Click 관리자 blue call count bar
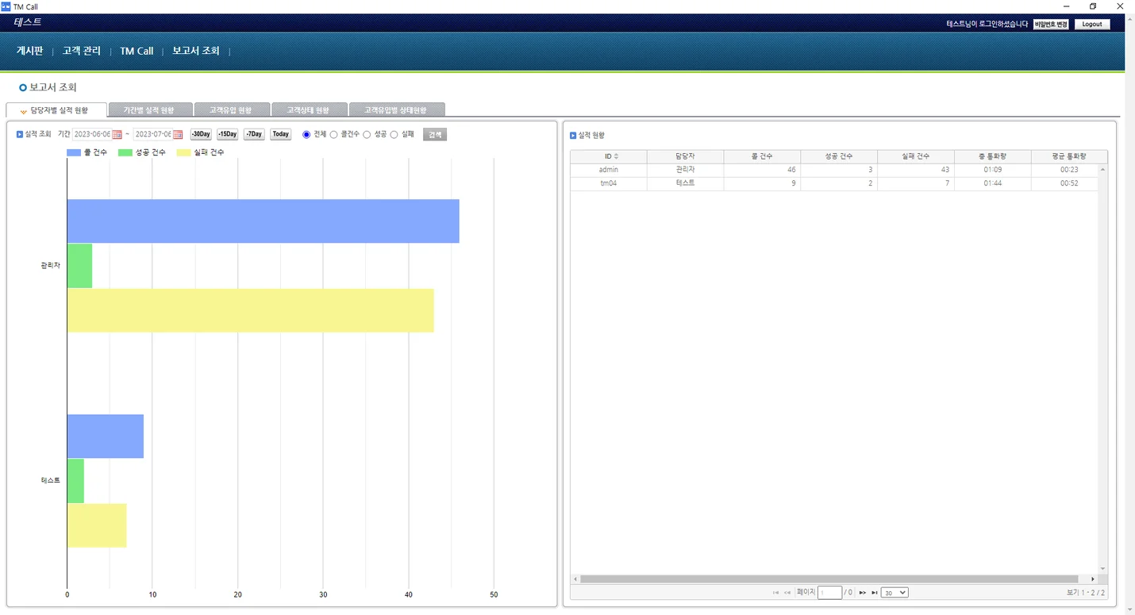 [x=263, y=221]
